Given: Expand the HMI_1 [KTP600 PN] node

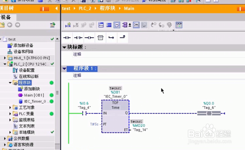Looking at the screenshot, I should coord(5,58).
